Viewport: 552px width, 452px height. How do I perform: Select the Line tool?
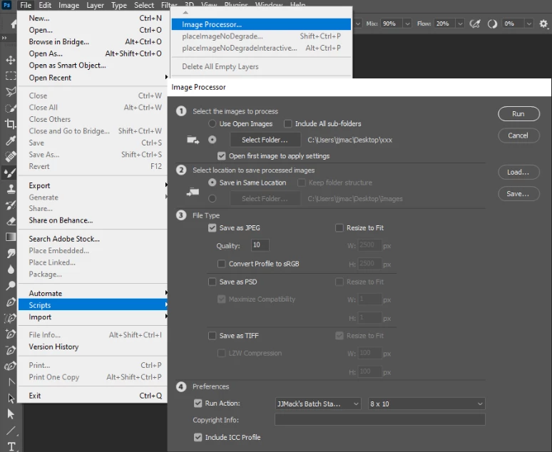click(11, 430)
